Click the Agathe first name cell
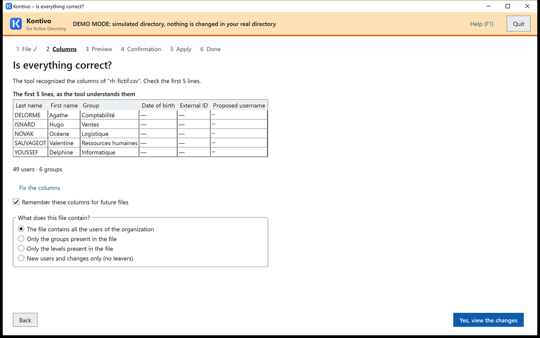This screenshot has width=540, height=338. coord(64,115)
